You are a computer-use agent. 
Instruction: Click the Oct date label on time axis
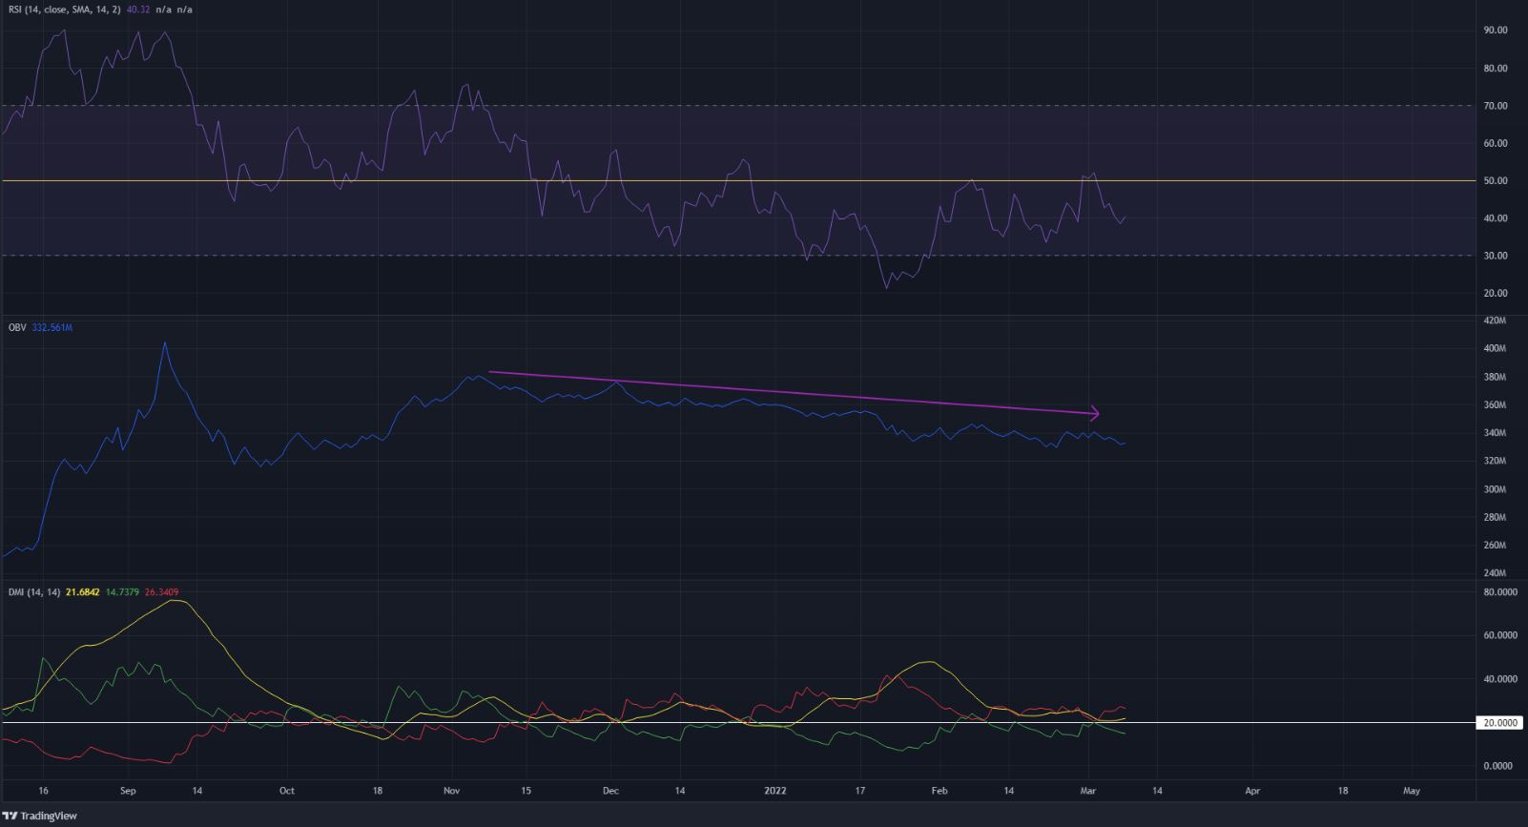point(287,791)
